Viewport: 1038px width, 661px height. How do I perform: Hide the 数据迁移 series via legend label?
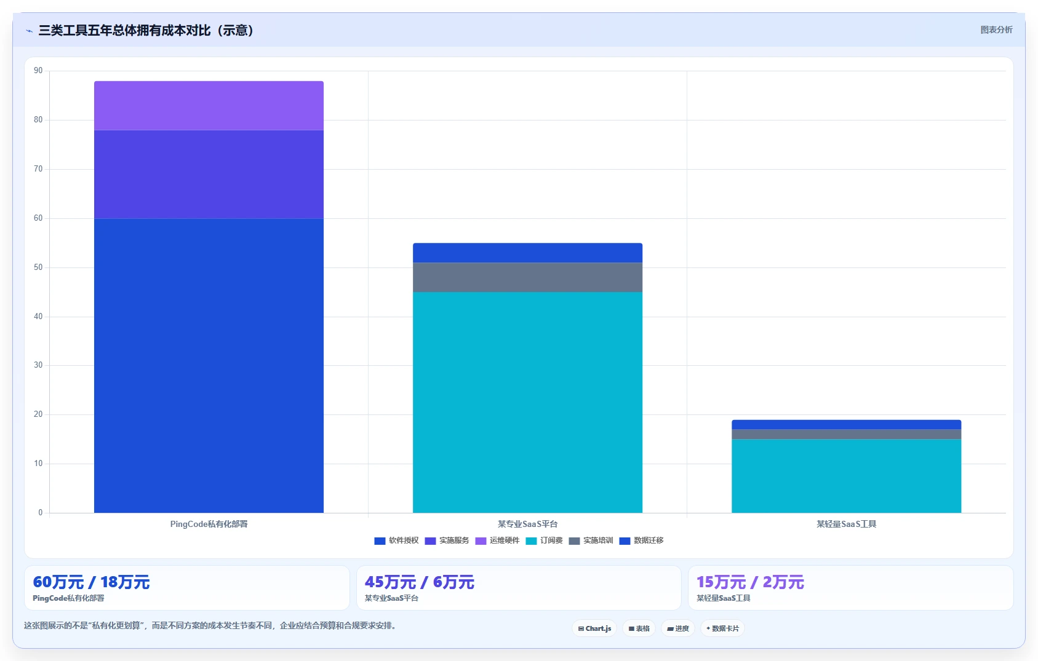(649, 540)
